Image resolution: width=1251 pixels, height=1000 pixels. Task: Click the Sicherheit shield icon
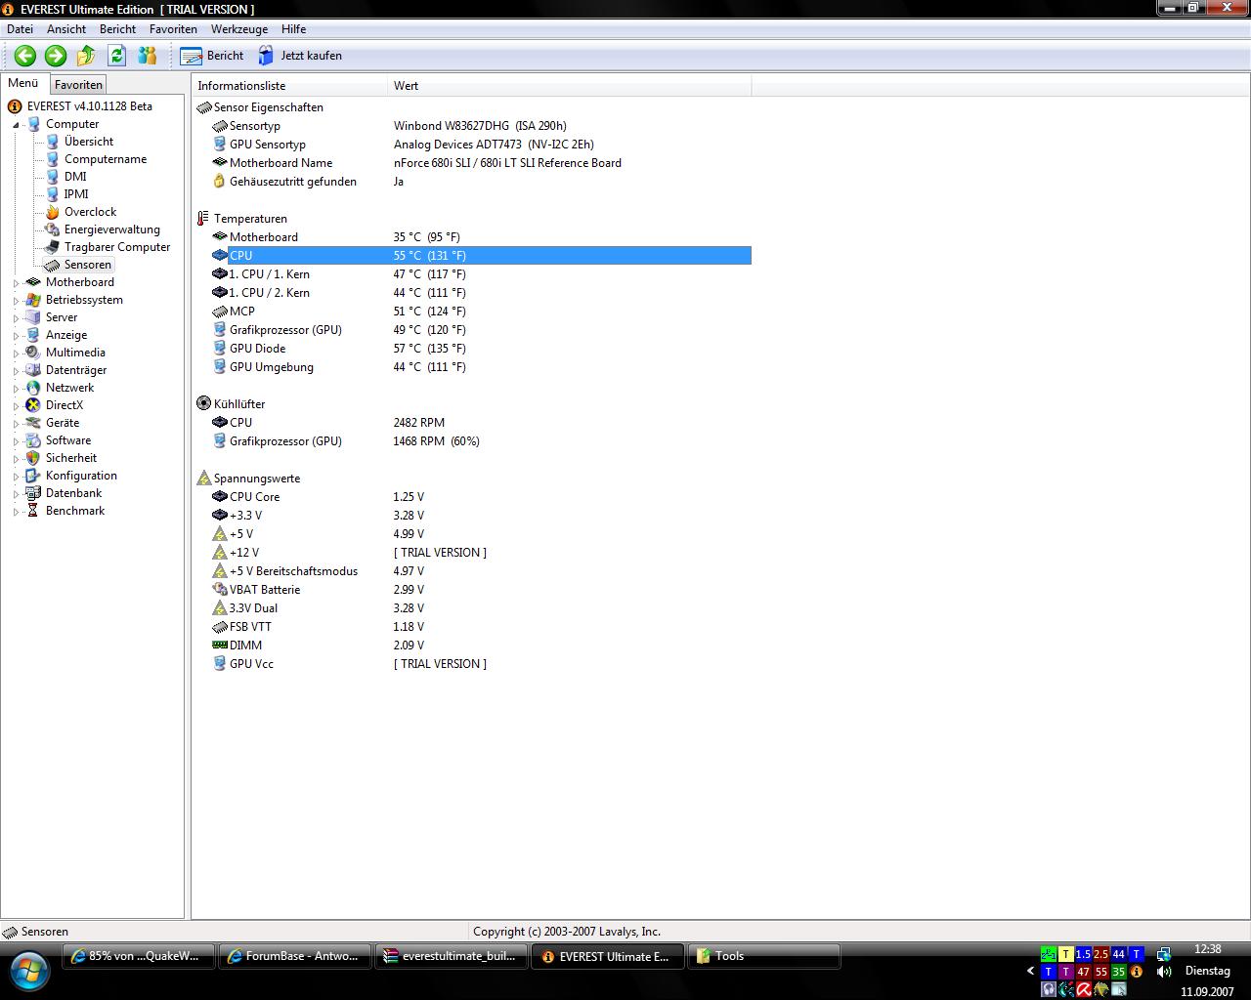tap(33, 458)
